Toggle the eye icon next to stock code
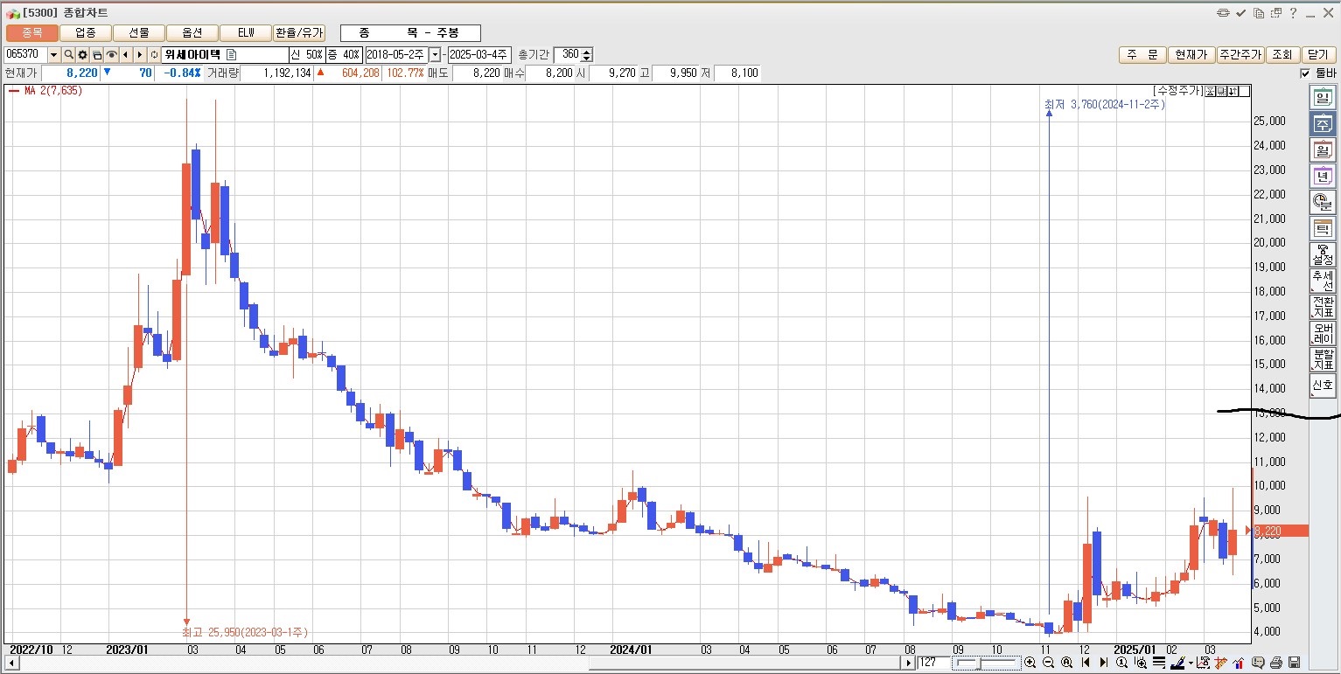Screen dimensions: 1341x674 coord(111,55)
